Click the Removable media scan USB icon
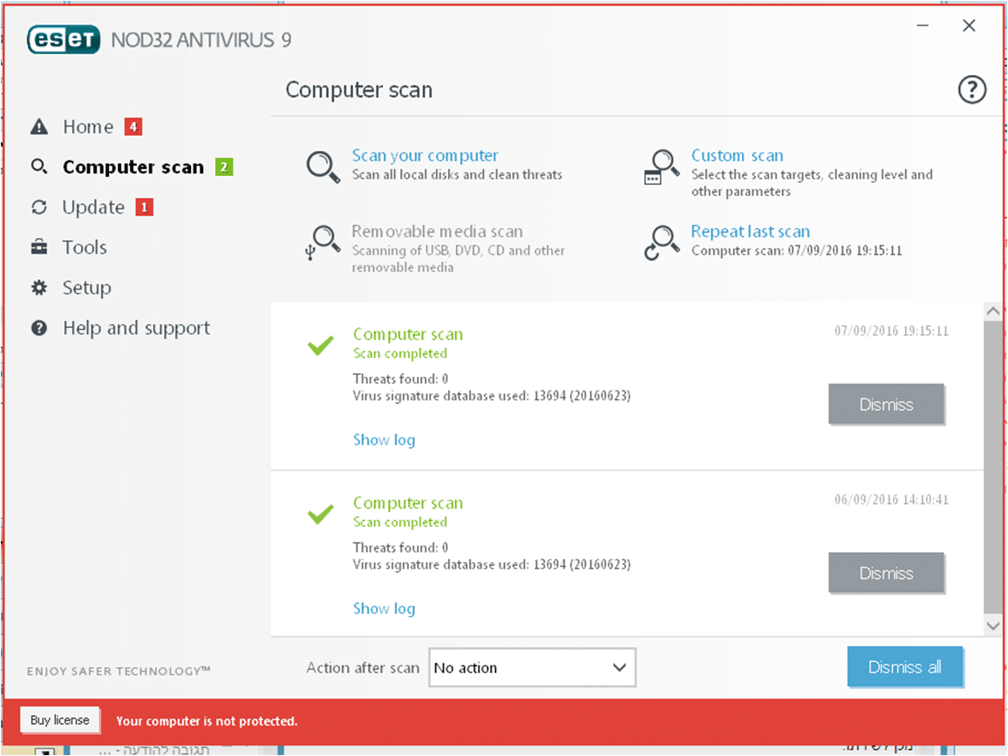 pos(323,242)
